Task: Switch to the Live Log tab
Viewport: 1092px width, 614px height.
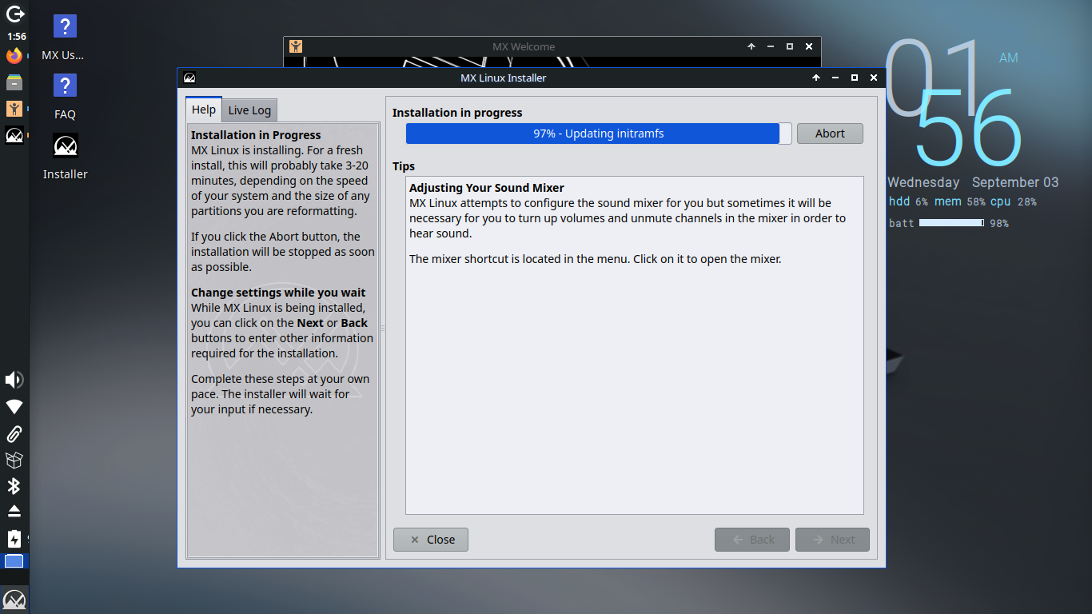Action: click(249, 110)
